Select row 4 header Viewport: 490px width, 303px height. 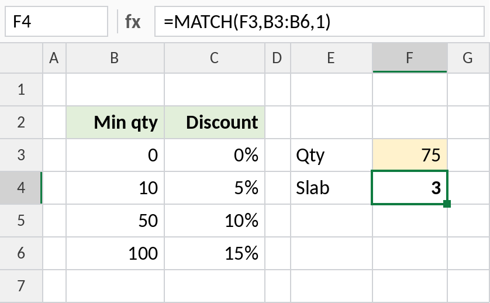click(x=21, y=188)
